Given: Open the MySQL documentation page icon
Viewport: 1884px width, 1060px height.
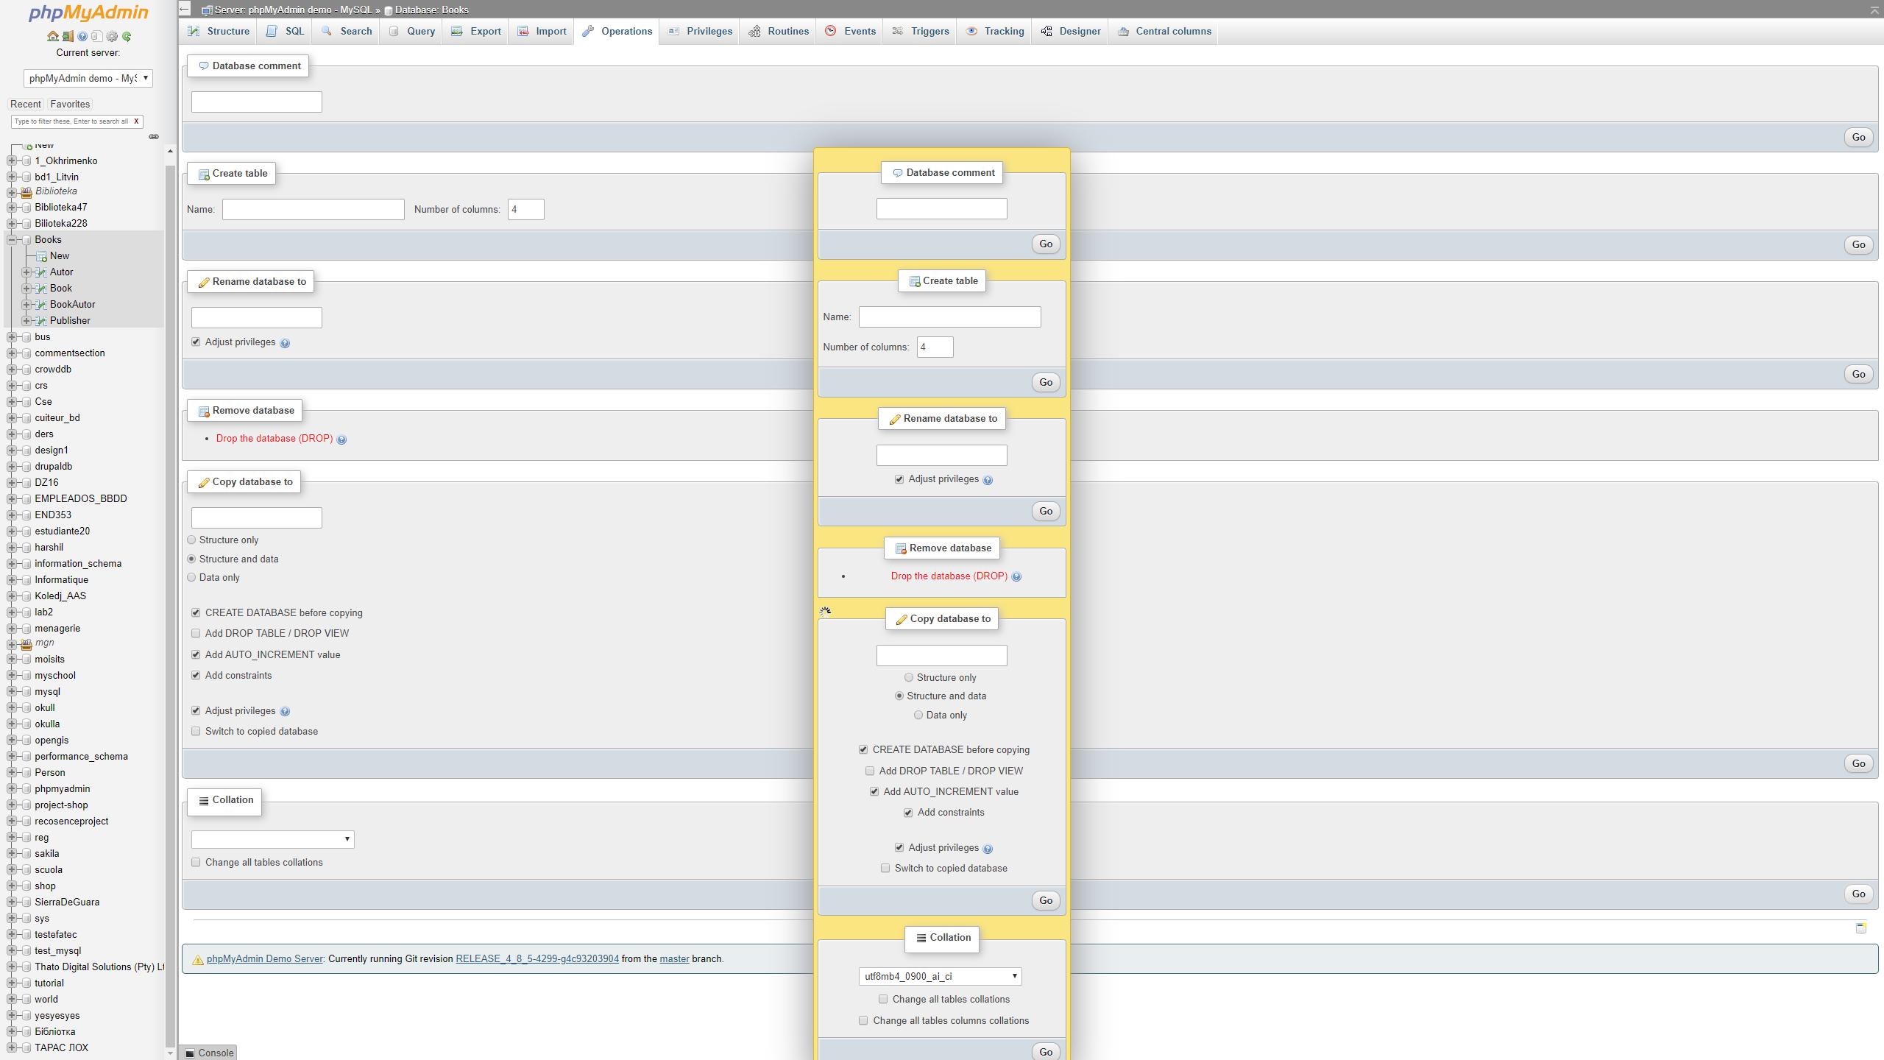Looking at the screenshot, I should click(97, 36).
